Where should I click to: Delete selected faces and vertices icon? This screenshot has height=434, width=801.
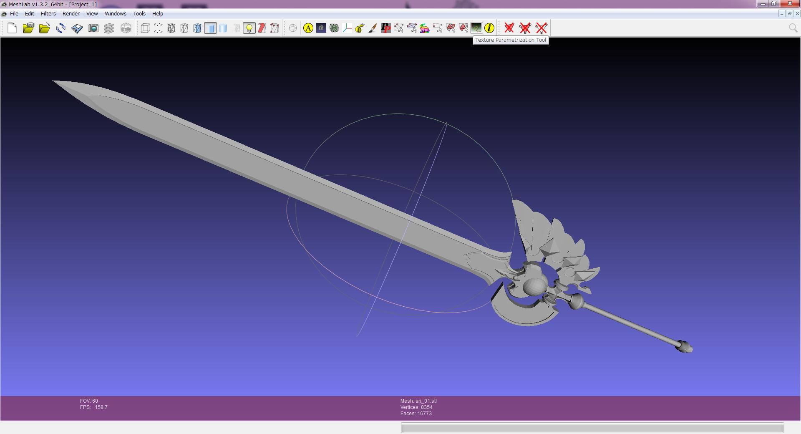click(x=525, y=28)
